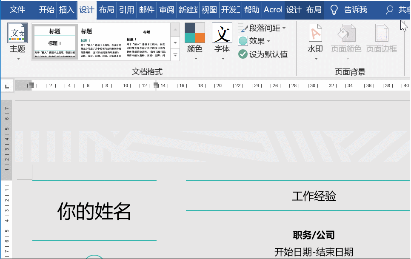Open the table tools 设计 tab after Acrobat
The width and height of the screenshot is (411, 259).
(294, 10)
